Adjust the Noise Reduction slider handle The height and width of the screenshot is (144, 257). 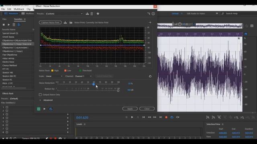click(94, 84)
